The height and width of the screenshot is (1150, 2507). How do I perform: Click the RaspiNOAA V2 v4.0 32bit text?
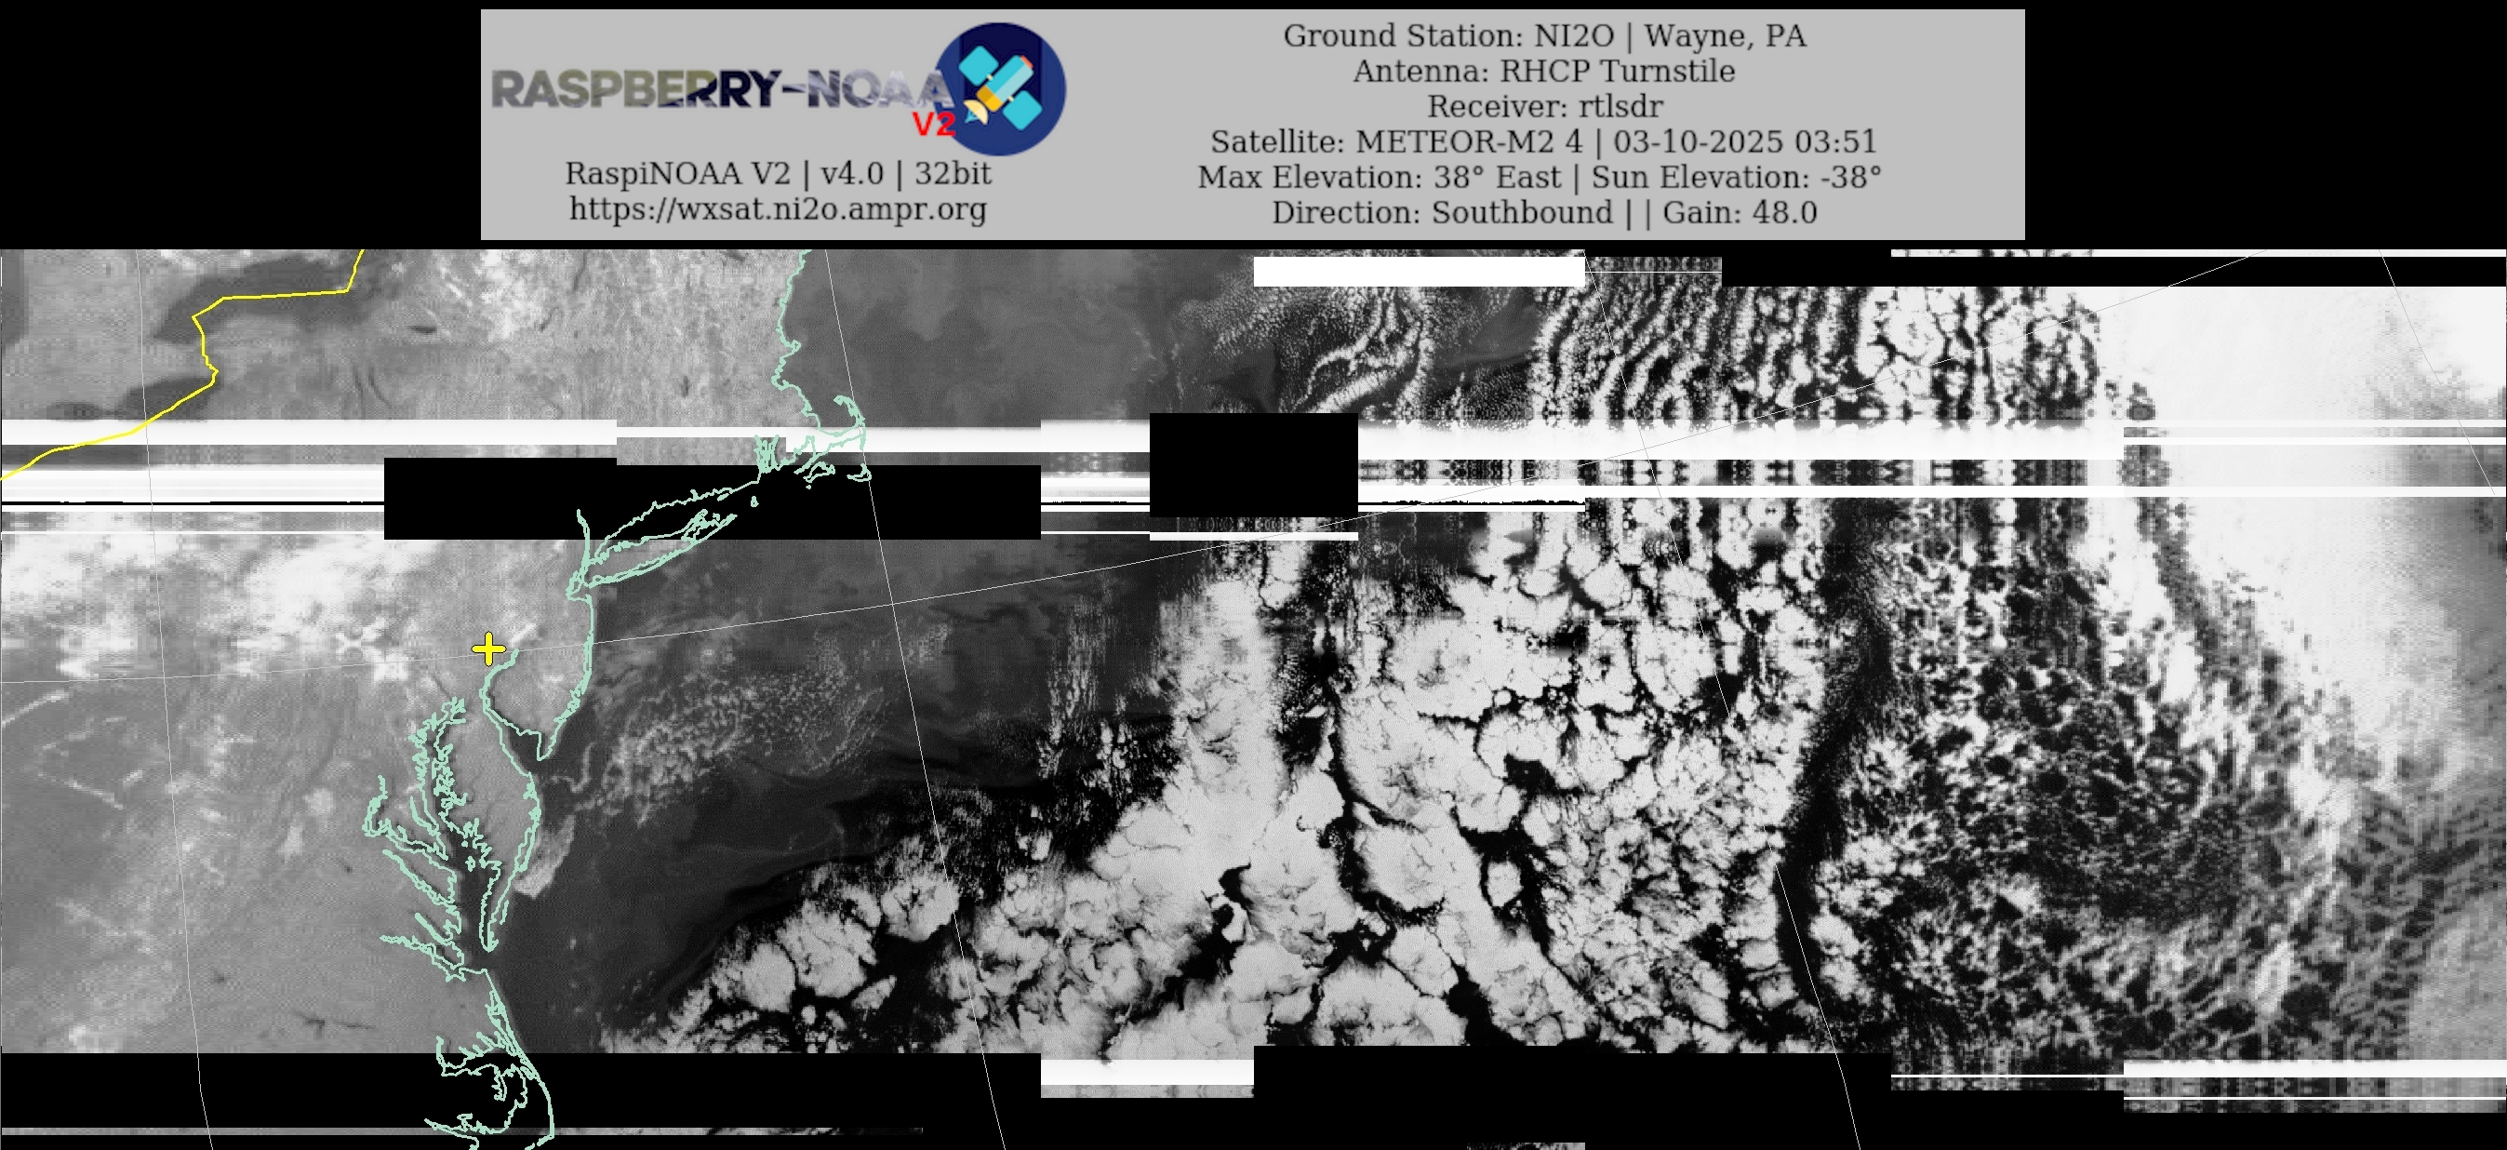[x=778, y=173]
